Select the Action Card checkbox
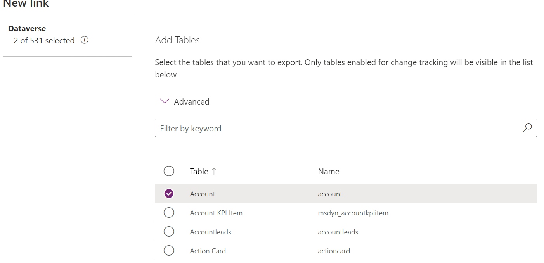The height and width of the screenshot is (263, 544). tap(169, 250)
